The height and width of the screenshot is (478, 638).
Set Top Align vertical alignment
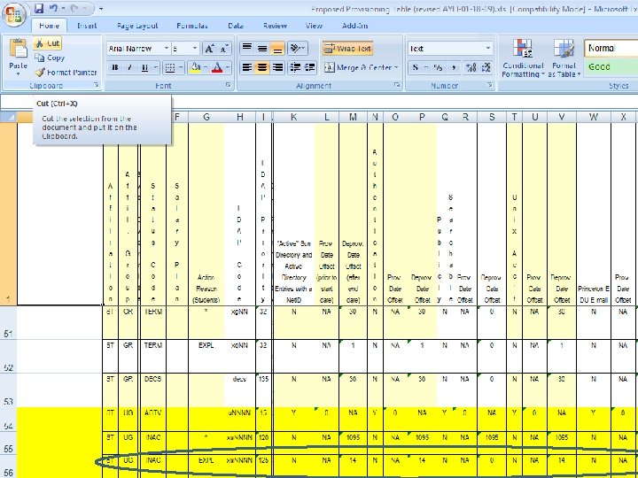[247, 48]
